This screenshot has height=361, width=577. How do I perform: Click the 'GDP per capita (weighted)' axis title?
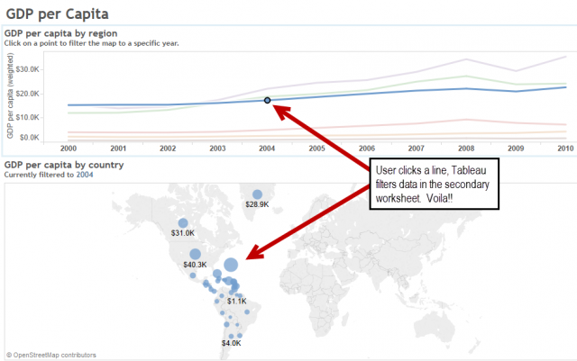click(10, 96)
